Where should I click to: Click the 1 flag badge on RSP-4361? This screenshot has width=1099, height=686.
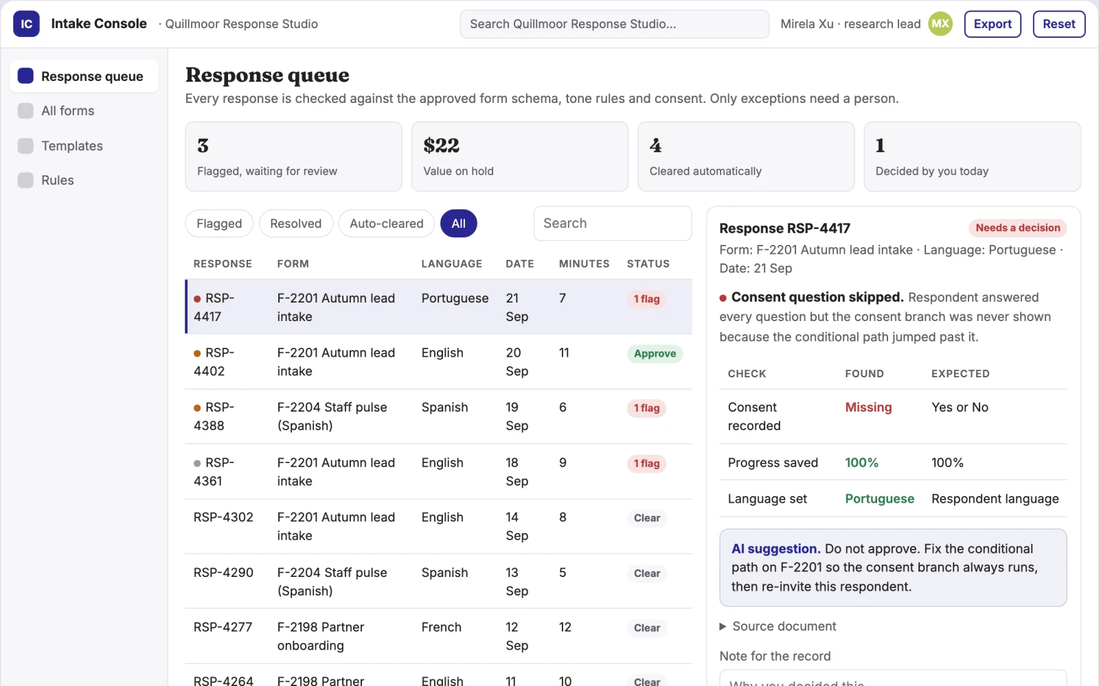point(646,464)
